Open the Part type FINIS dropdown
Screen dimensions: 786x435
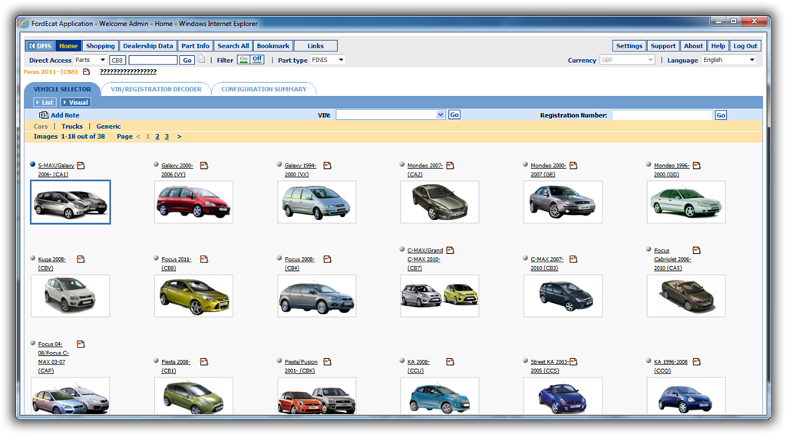pyautogui.click(x=327, y=60)
